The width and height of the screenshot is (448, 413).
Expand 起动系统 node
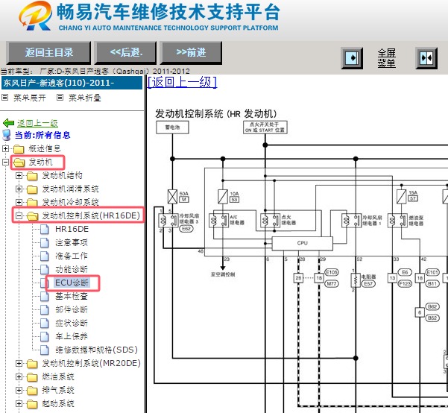pyautogui.click(x=19, y=403)
